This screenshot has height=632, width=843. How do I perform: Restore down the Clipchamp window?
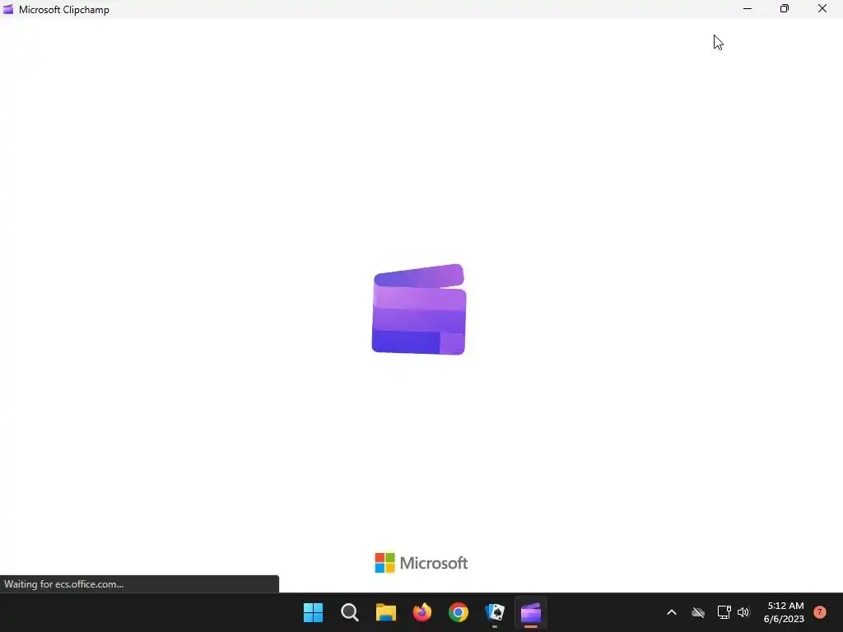(x=785, y=8)
